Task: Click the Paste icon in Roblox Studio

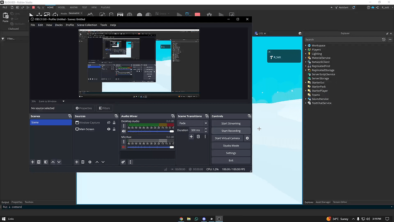Action: (5, 16)
